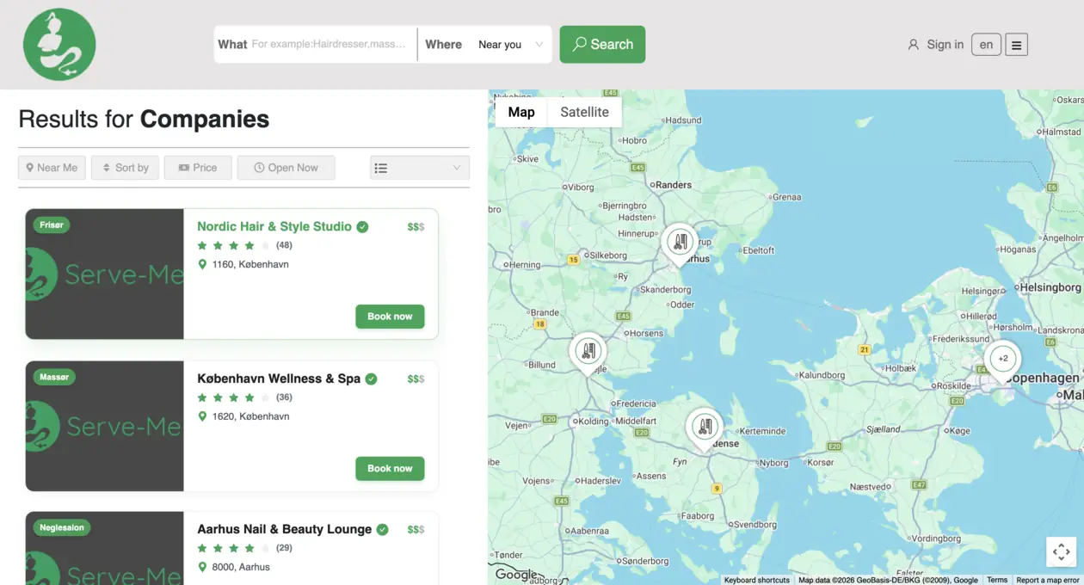Click the Neglesalon category tag
Image resolution: width=1084 pixels, height=585 pixels.
point(62,527)
